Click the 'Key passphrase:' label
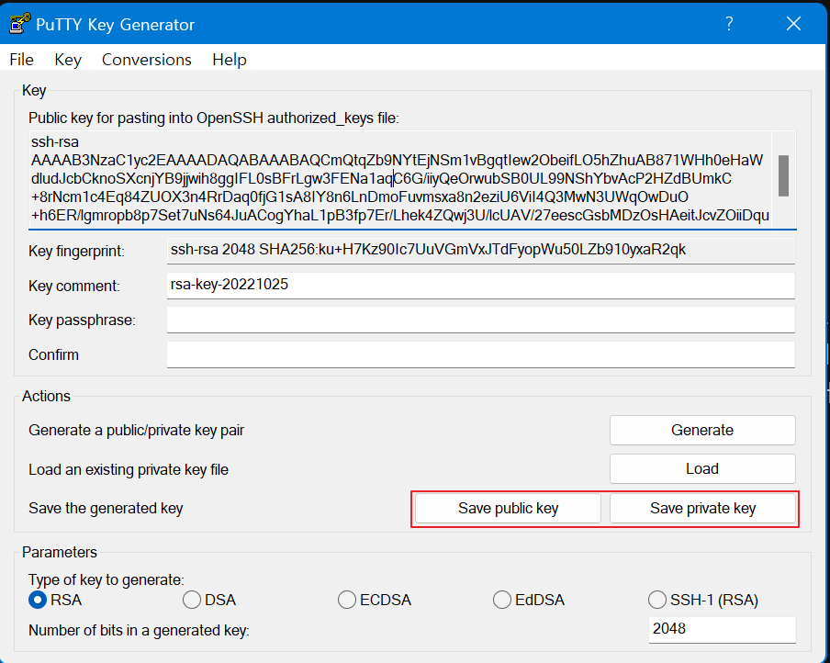830x663 pixels. [82, 320]
